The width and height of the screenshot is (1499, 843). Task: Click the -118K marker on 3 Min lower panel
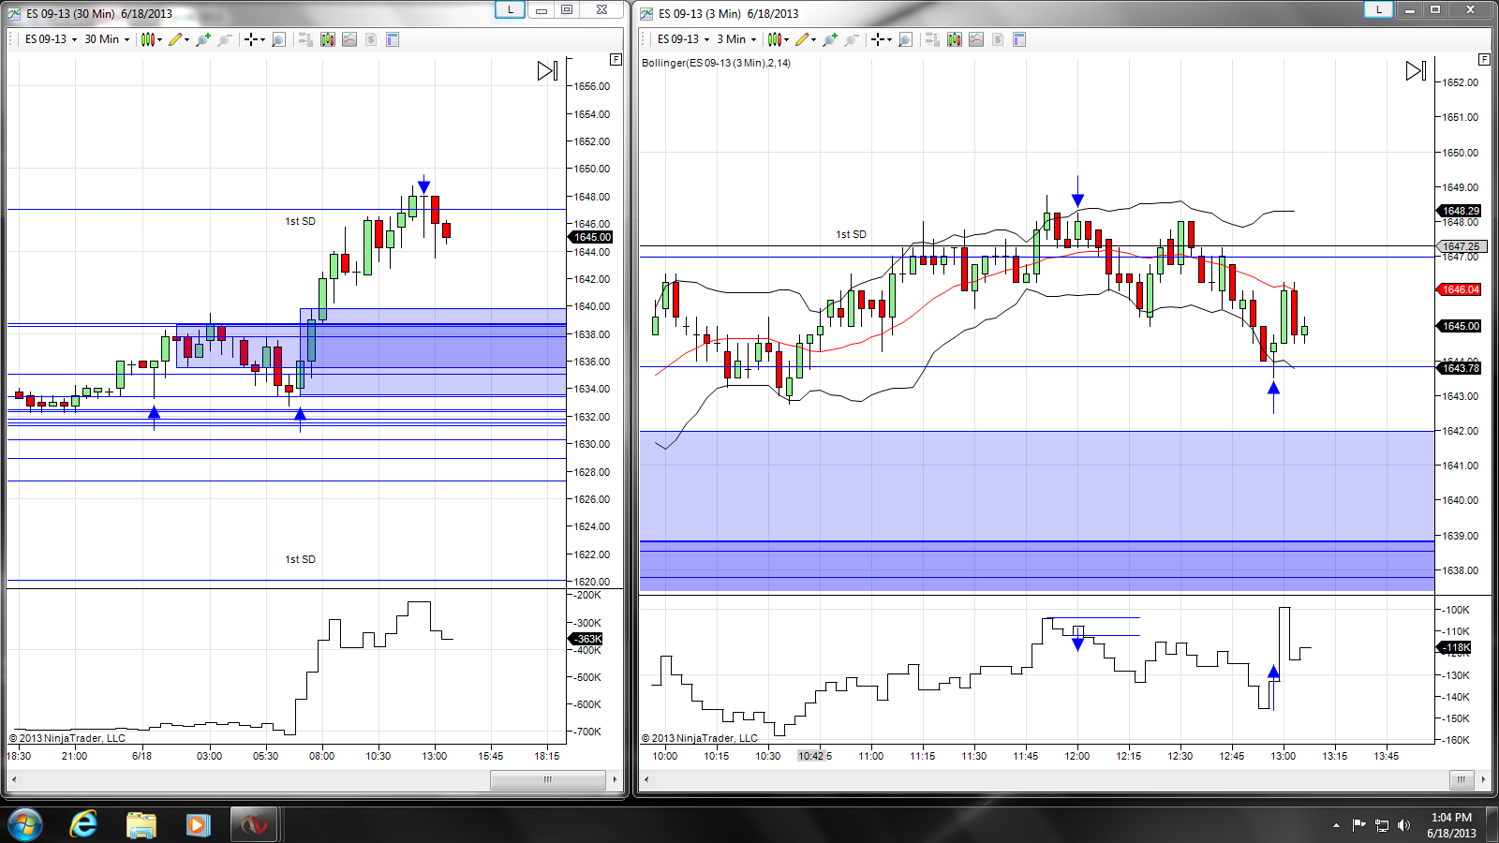pyautogui.click(x=1455, y=647)
